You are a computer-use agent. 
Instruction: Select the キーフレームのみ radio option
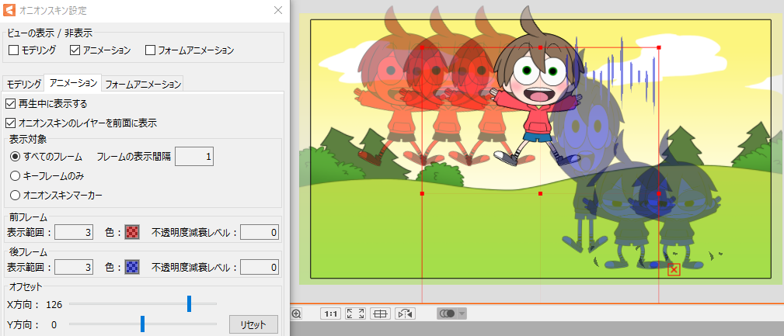pos(16,176)
